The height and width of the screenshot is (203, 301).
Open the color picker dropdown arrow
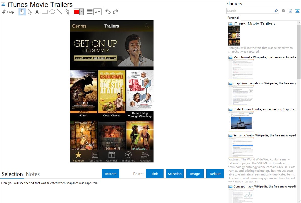tap(82, 12)
